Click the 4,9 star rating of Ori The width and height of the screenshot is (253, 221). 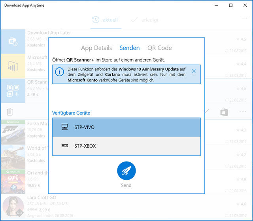pyautogui.click(x=241, y=179)
